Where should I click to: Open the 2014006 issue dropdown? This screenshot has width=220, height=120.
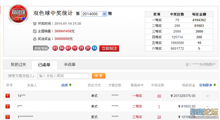(x=94, y=14)
